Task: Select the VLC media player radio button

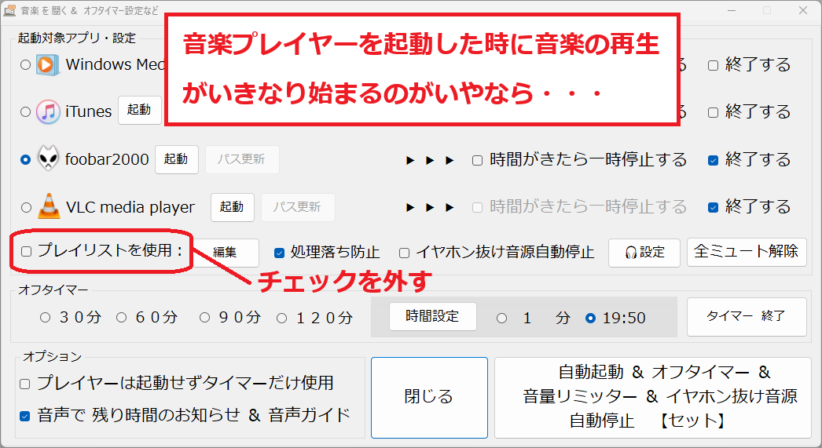Action: click(26, 207)
